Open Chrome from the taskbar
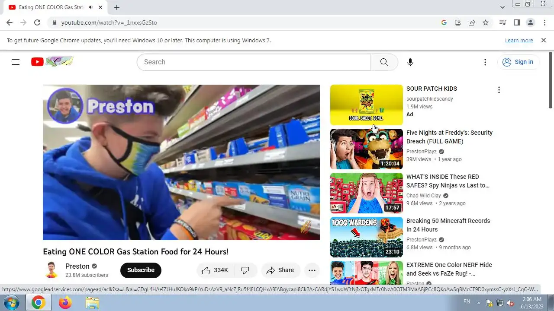 39,303
